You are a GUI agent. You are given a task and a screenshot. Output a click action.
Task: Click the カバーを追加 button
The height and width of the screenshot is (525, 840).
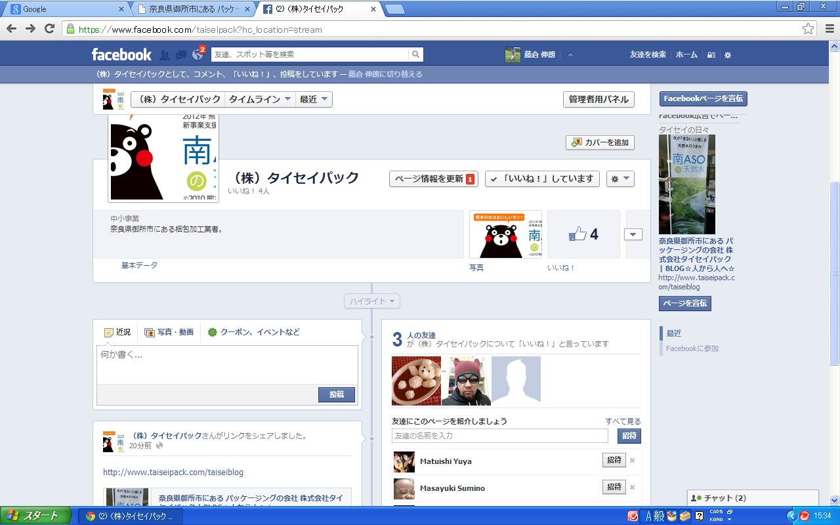tap(600, 142)
